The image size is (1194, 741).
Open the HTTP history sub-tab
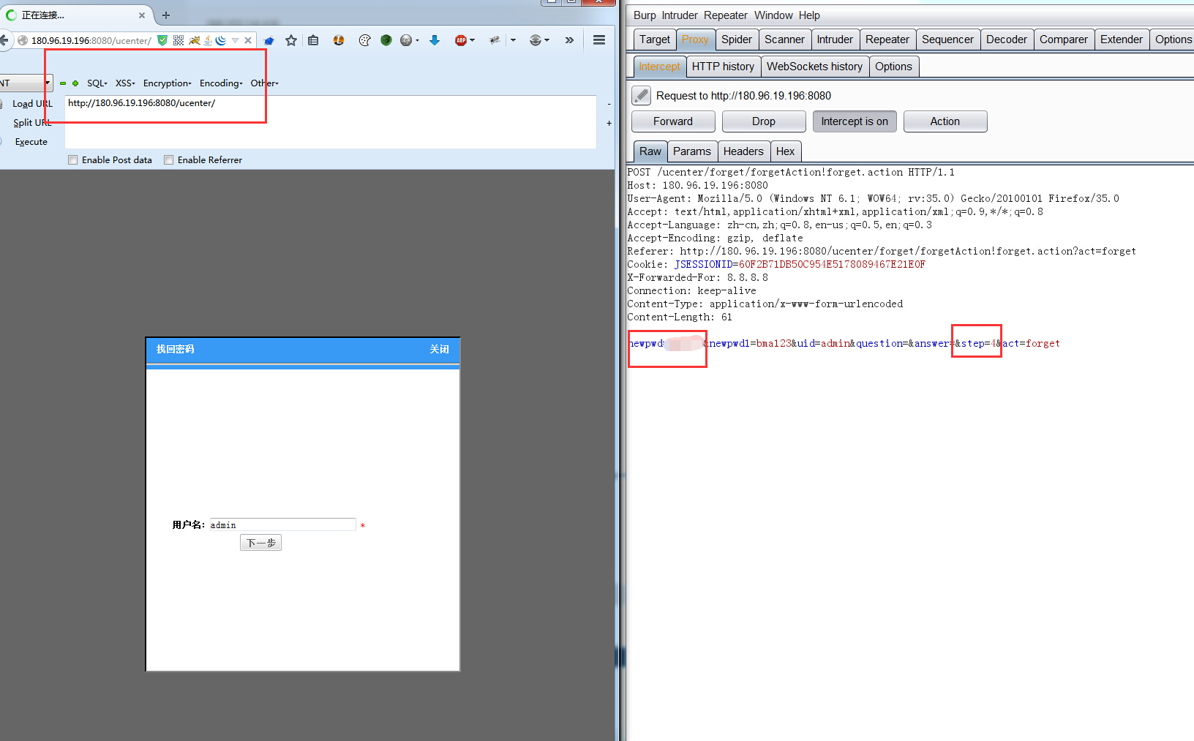(723, 67)
